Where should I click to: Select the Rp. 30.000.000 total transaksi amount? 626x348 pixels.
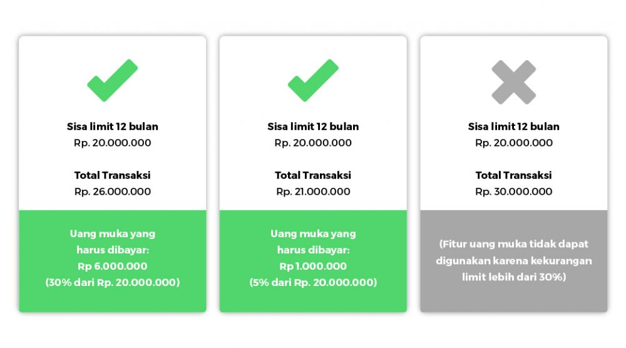point(513,192)
